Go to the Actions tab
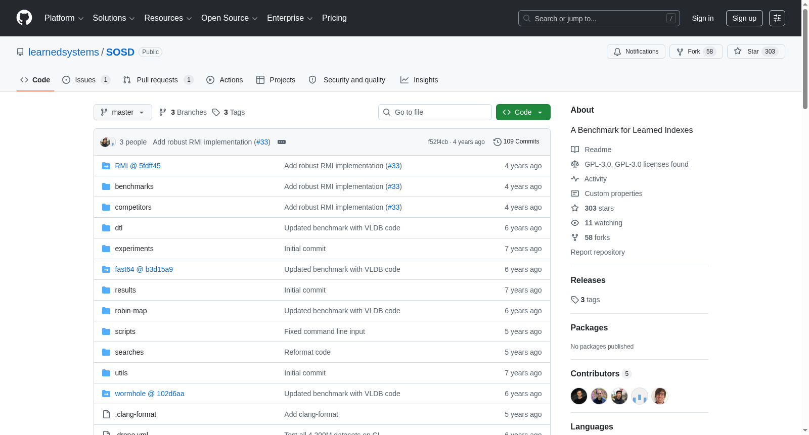809x435 pixels. pos(225,80)
